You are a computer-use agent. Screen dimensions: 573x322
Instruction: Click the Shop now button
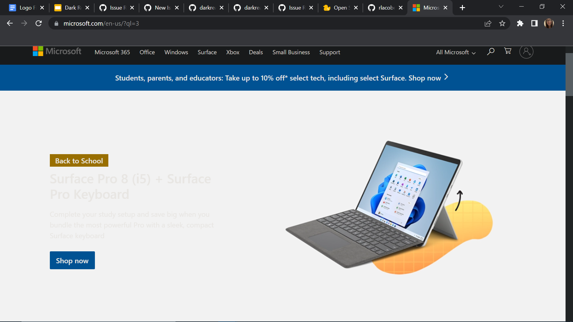pyautogui.click(x=72, y=260)
